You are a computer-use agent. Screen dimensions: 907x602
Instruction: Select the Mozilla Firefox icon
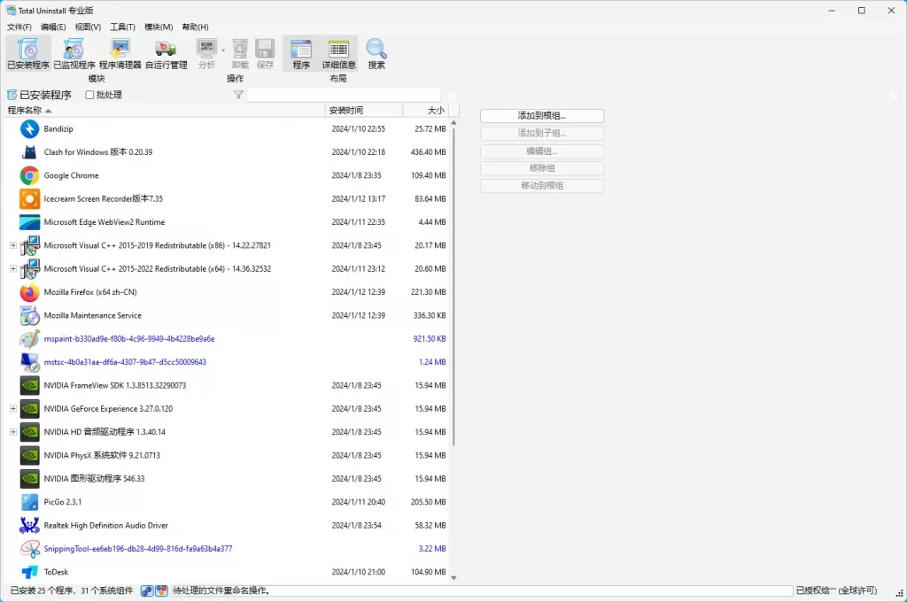[x=29, y=292]
